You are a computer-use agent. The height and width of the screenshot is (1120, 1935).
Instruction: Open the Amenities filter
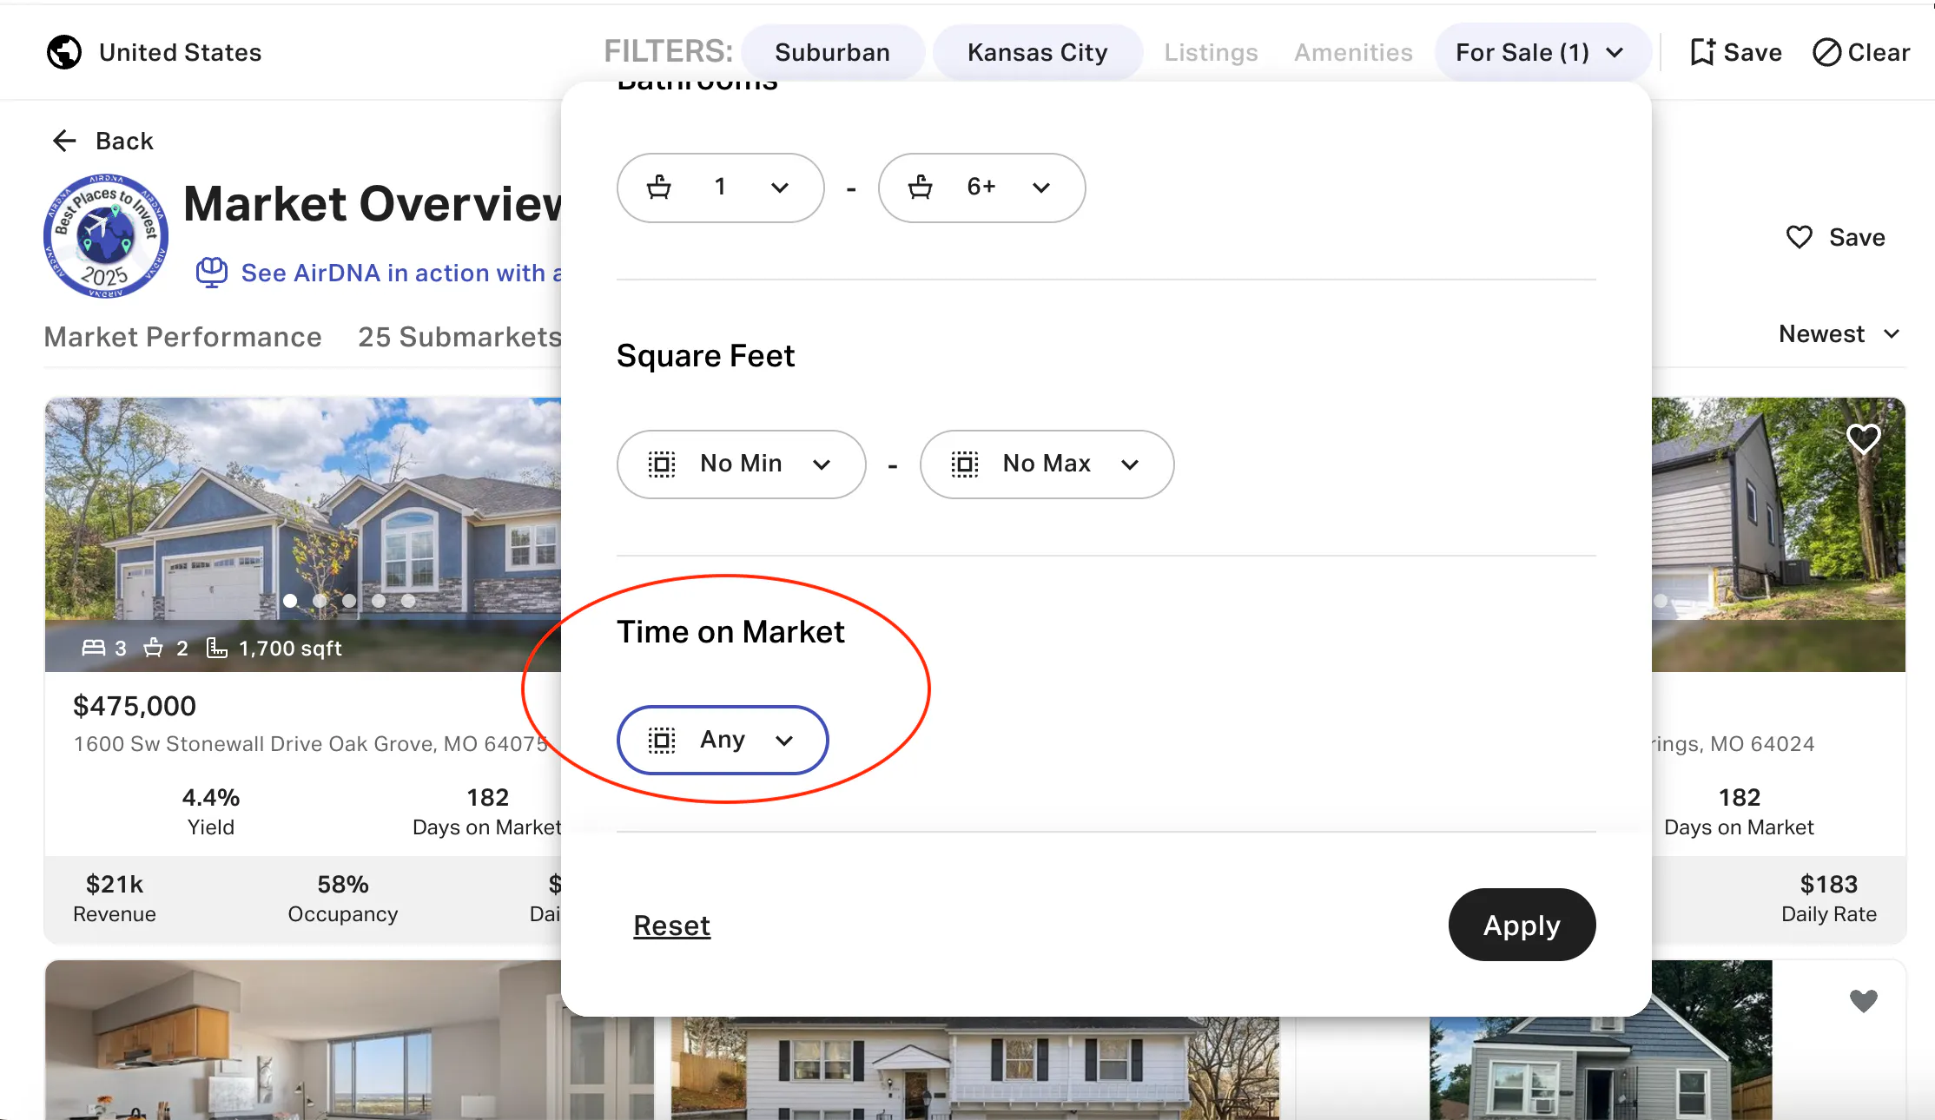1353,52
